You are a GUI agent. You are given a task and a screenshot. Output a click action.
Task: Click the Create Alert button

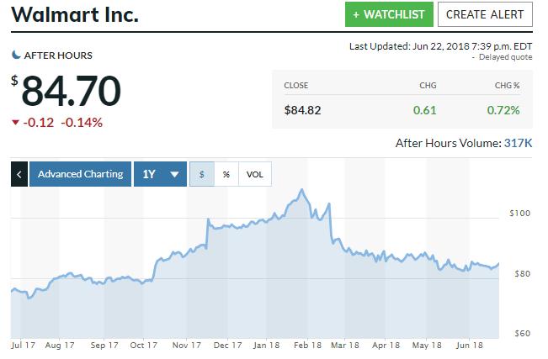tap(485, 14)
